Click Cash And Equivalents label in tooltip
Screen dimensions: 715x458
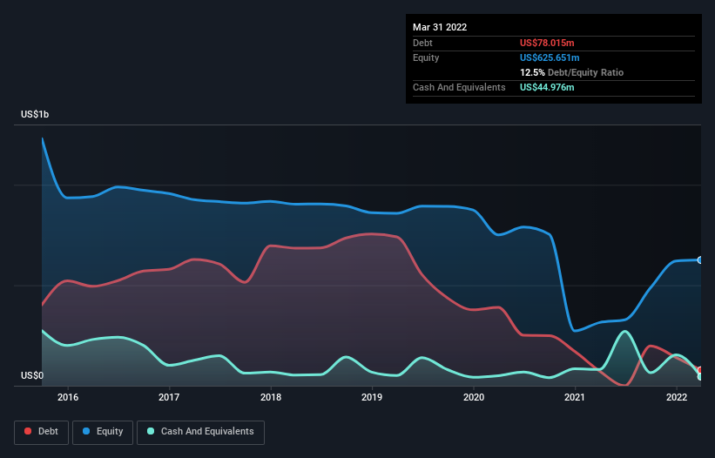point(459,87)
